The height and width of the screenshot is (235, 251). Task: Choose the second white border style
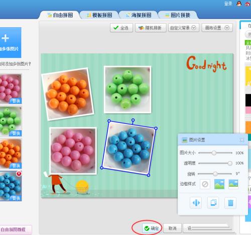(233, 184)
